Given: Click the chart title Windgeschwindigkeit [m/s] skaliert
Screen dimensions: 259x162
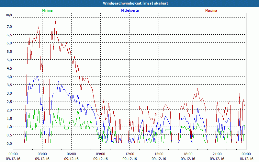Looking at the screenshot, I should tap(135, 3).
